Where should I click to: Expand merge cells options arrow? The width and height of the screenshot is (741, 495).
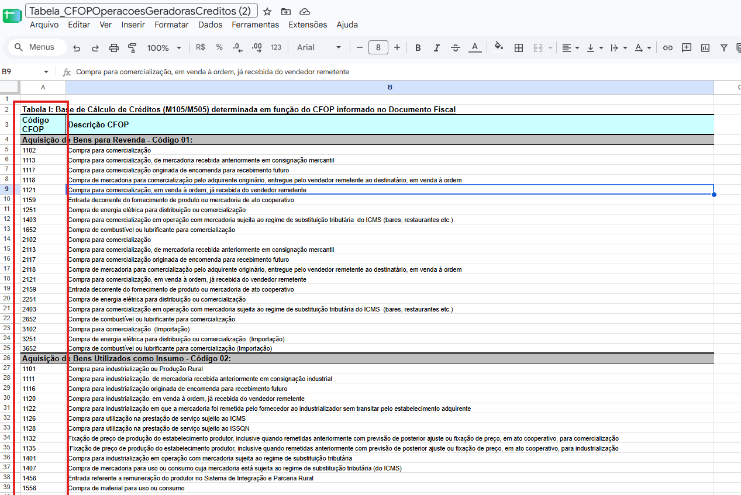coord(550,47)
